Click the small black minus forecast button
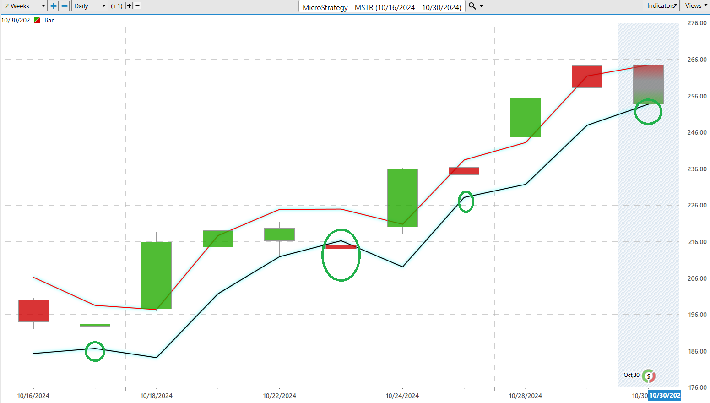Image resolution: width=710 pixels, height=403 pixels. click(137, 6)
